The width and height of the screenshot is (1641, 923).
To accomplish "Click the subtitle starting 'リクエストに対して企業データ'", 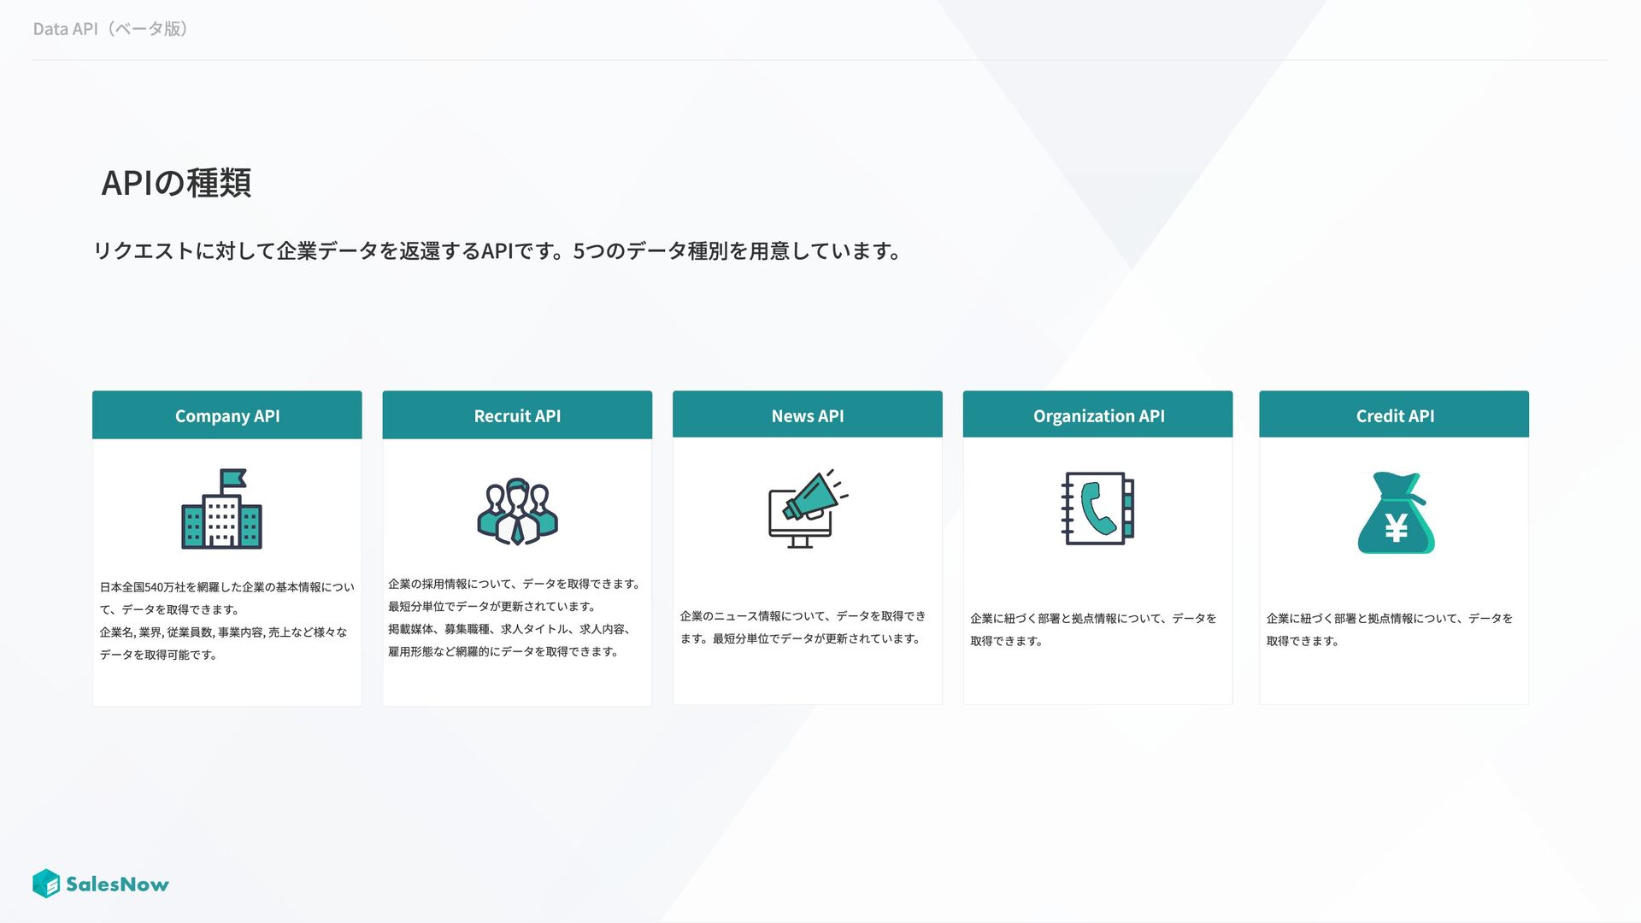I will (497, 250).
